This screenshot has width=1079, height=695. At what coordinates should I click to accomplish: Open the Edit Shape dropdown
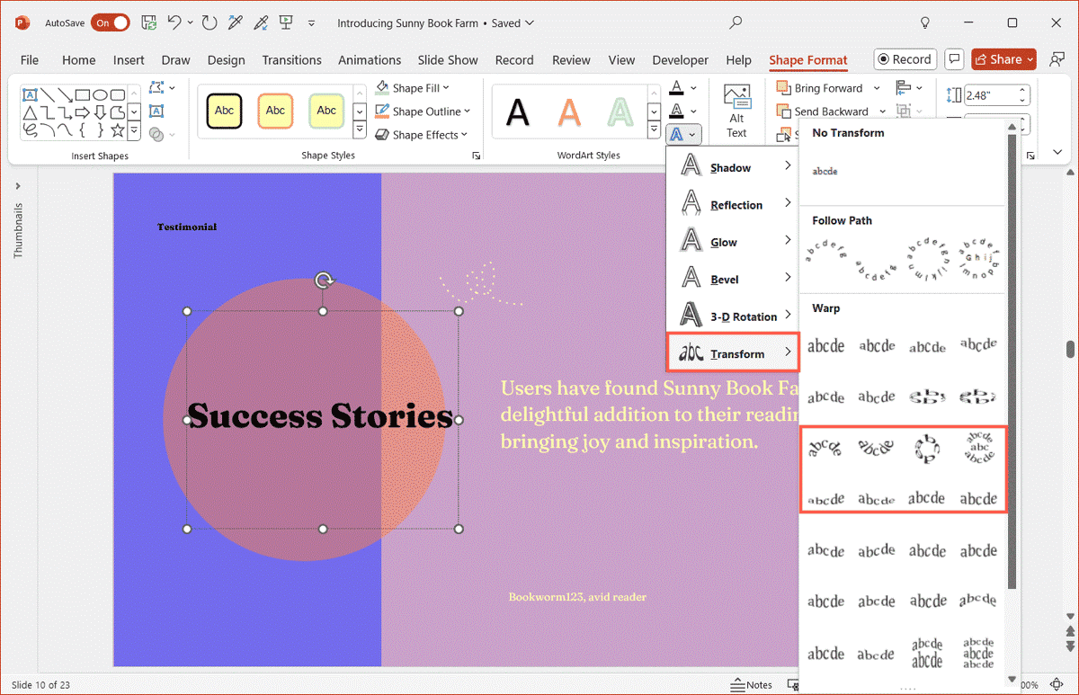point(162,88)
